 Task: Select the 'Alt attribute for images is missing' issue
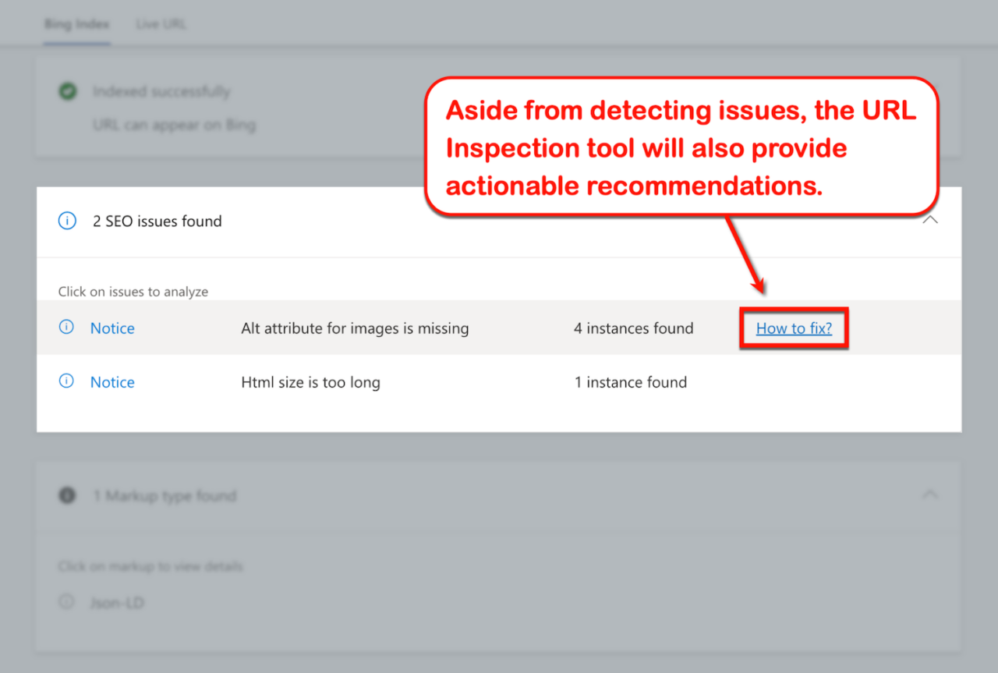click(355, 328)
